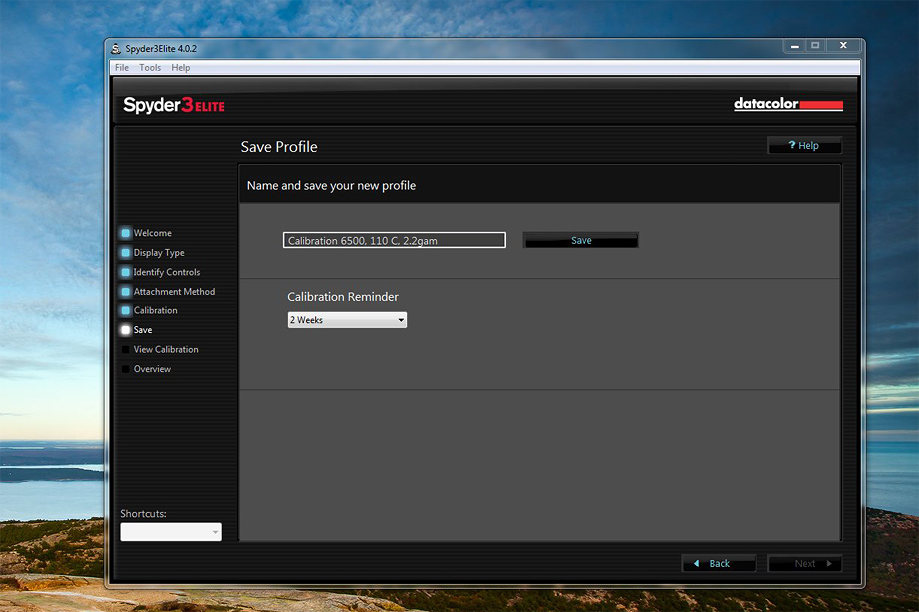Viewport: 919px width, 612px height.
Task: Select the Save step in sidebar
Action: (x=143, y=330)
